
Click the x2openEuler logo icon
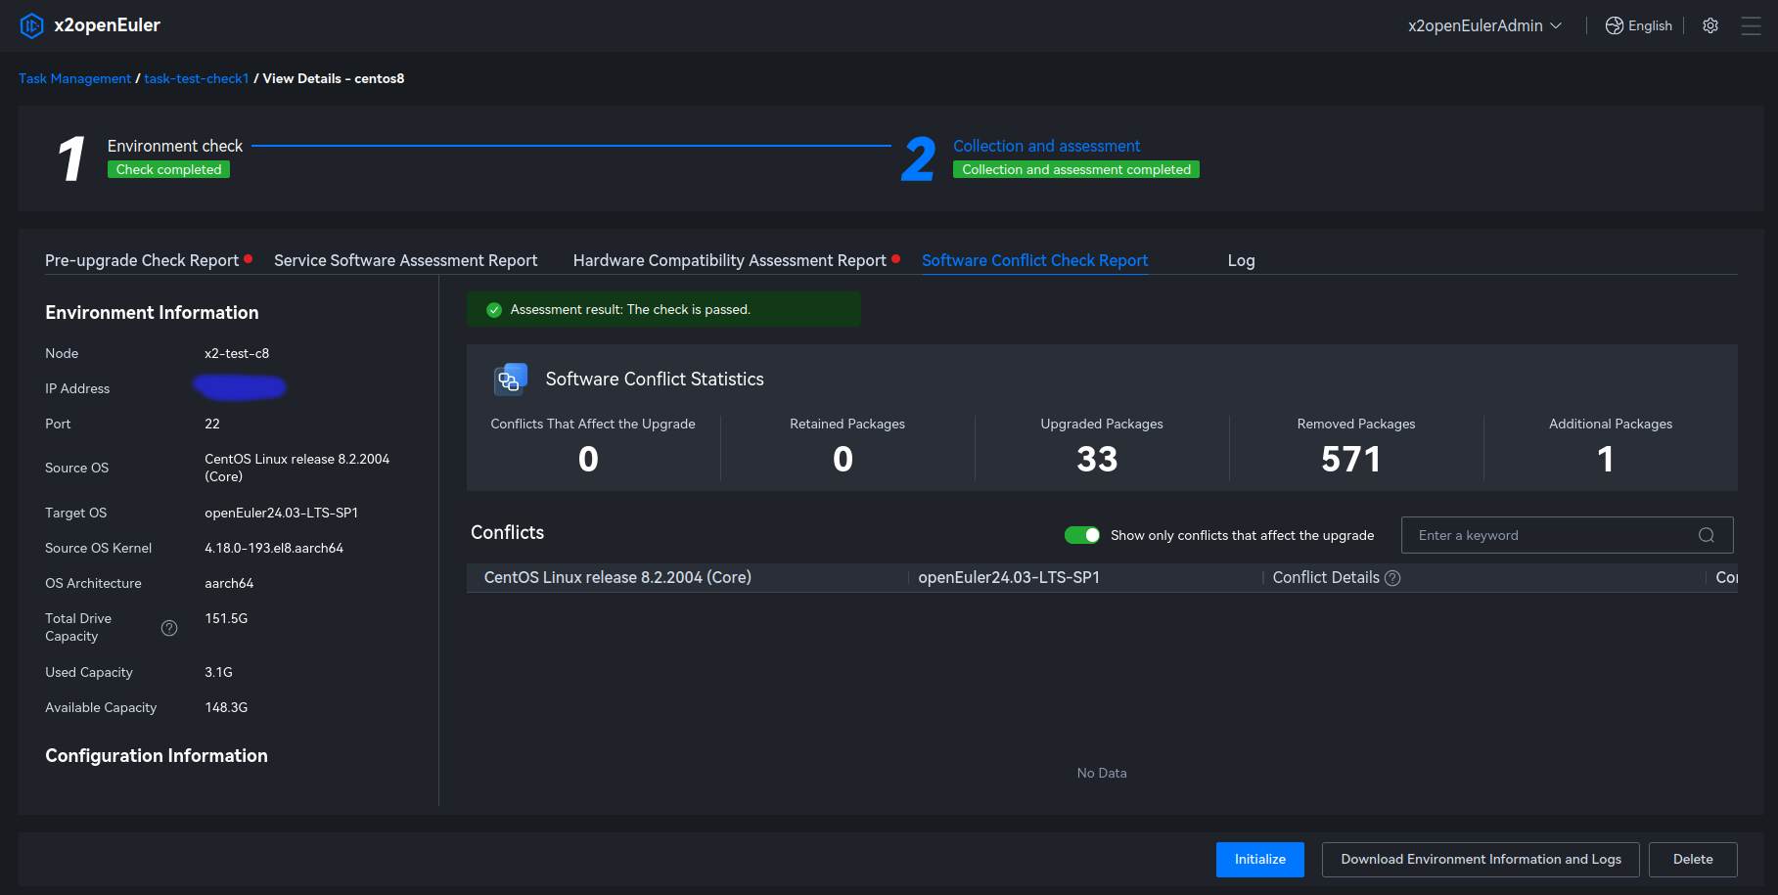pyautogui.click(x=31, y=25)
